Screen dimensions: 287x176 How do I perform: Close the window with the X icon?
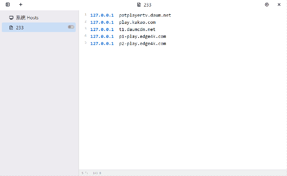(279, 4)
